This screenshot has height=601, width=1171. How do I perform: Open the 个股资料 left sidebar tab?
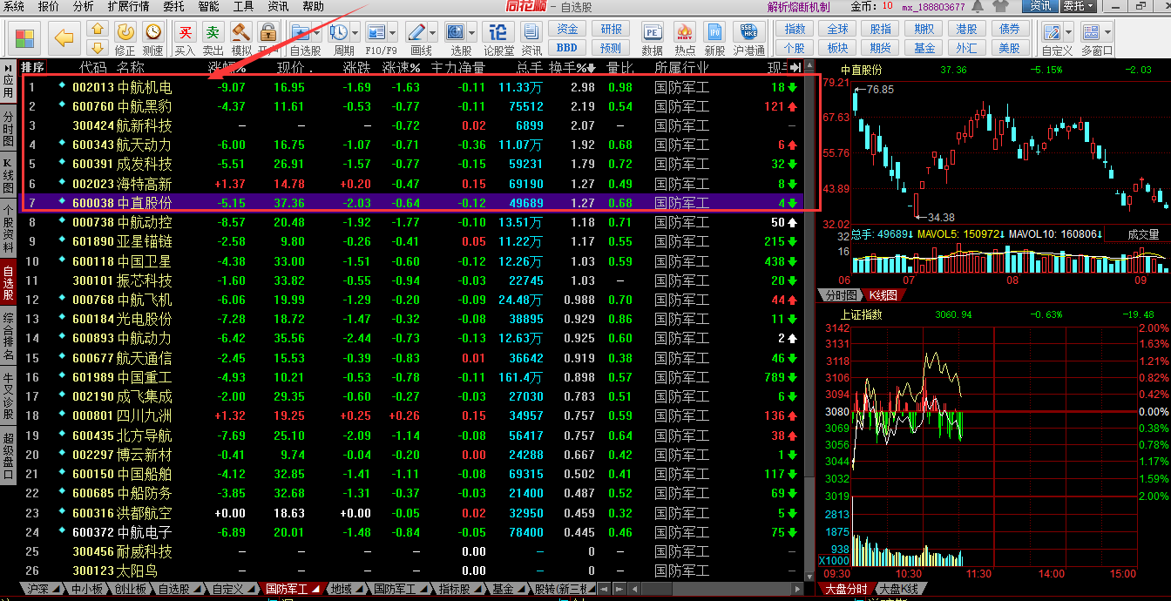tap(8, 230)
